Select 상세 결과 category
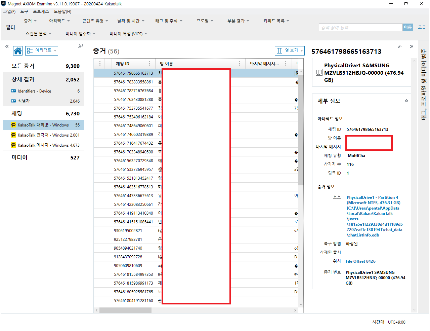This screenshot has height=331, width=430. click(x=43, y=79)
